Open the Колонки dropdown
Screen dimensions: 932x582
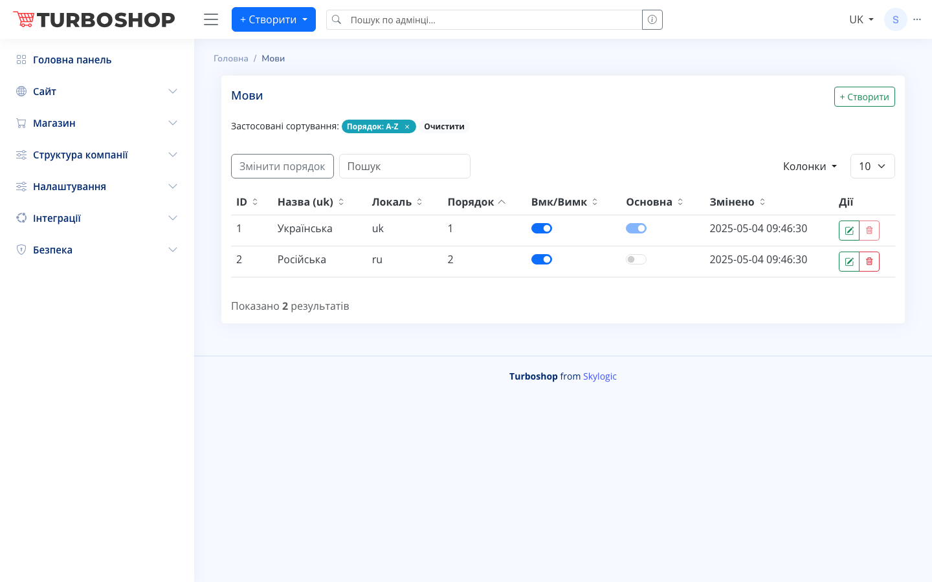[x=810, y=166]
